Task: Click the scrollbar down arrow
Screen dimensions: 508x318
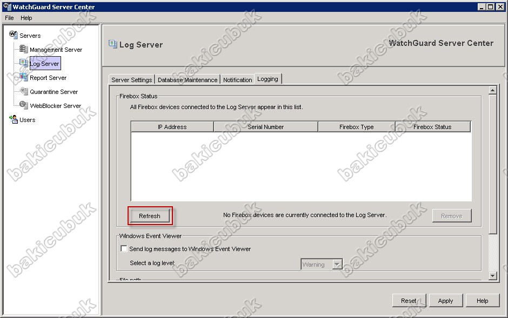Action: [492, 276]
